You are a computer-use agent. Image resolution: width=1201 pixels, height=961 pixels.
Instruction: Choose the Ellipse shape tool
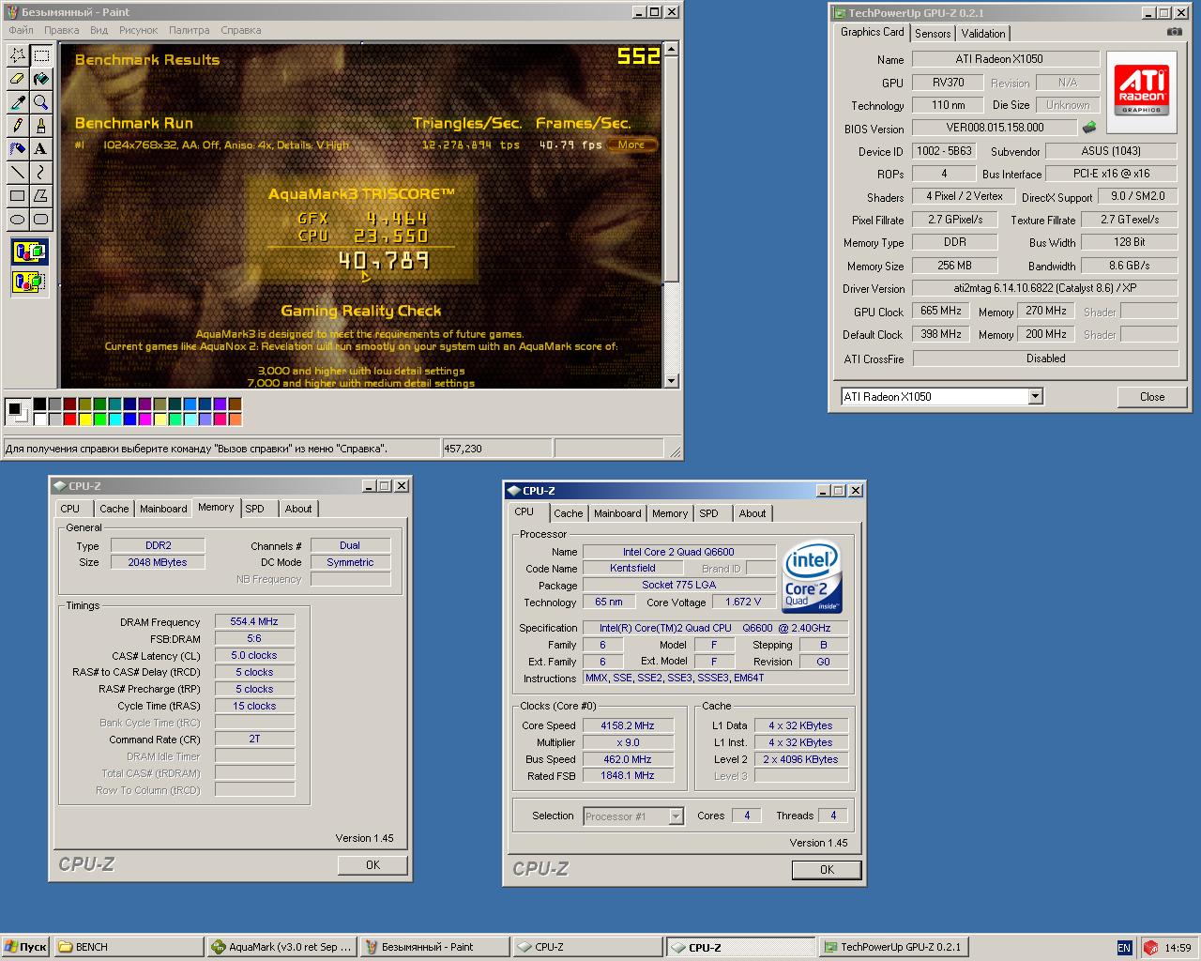(x=18, y=220)
